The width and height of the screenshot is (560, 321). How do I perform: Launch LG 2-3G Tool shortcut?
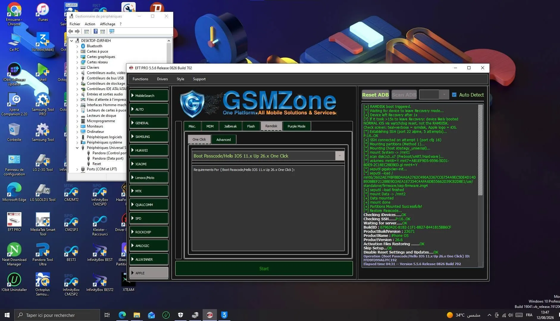(x=43, y=163)
